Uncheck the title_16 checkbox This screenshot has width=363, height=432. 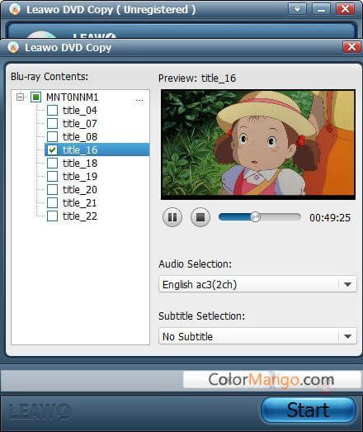click(52, 150)
